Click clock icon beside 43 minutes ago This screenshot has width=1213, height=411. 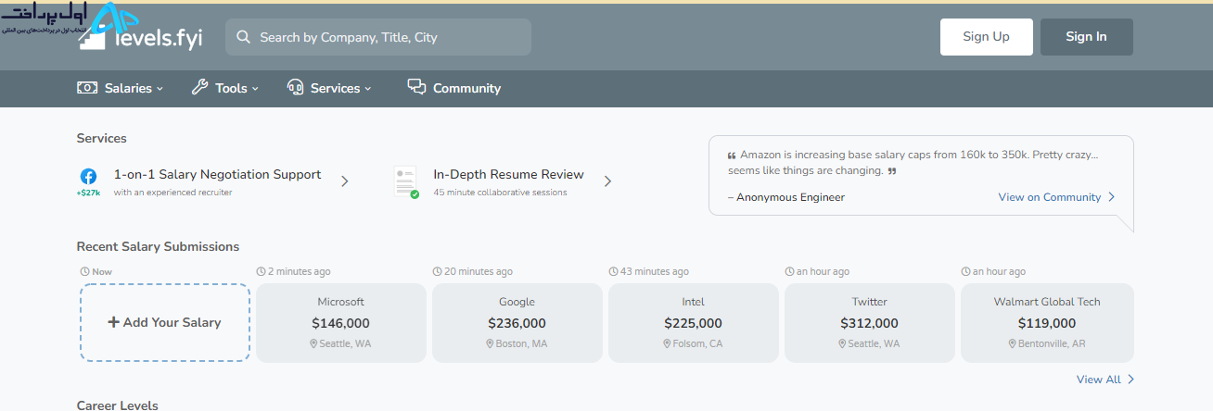[613, 272]
